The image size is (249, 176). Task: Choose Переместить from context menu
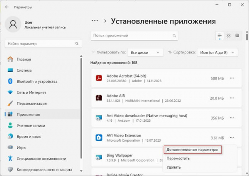(x=178, y=159)
